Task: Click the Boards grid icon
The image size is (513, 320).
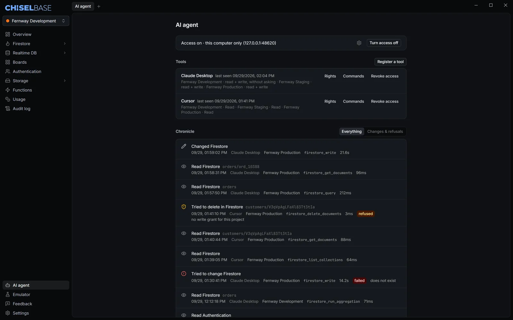Action: 8,62
